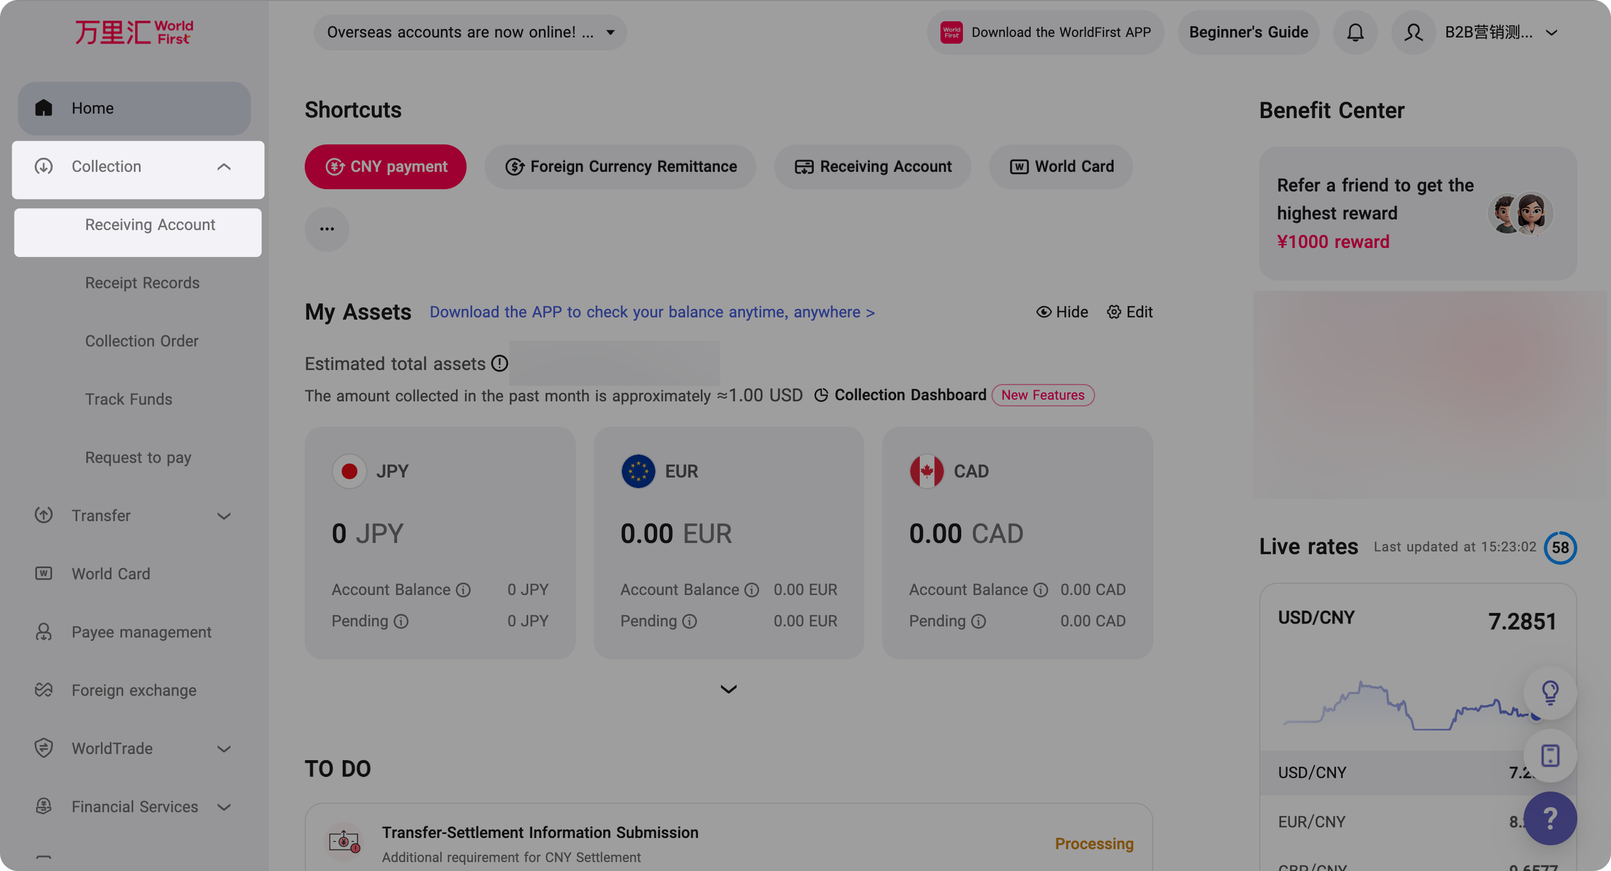The height and width of the screenshot is (871, 1611).
Task: Click the lightbulb tips floating icon
Action: coord(1550,692)
